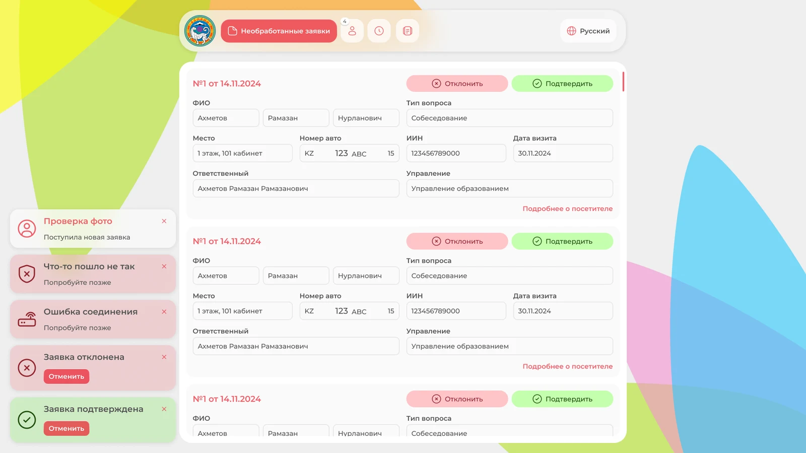The width and height of the screenshot is (806, 453).
Task: Open the visitor profile icon with badge 4
Action: pyautogui.click(x=352, y=31)
